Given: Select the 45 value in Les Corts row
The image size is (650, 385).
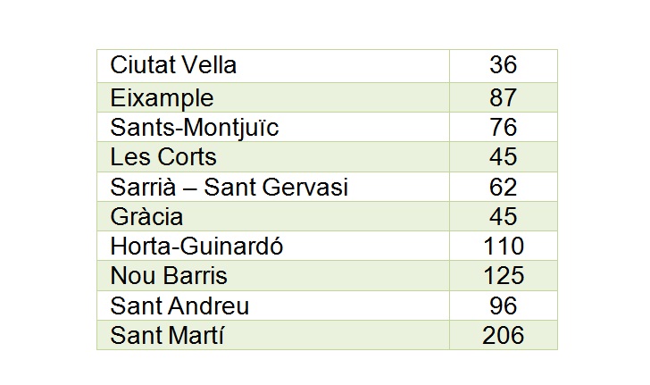Looking at the screenshot, I should click(x=504, y=157).
